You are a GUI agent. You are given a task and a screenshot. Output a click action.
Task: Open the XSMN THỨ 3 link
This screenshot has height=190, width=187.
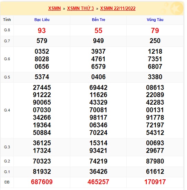click(x=81, y=8)
